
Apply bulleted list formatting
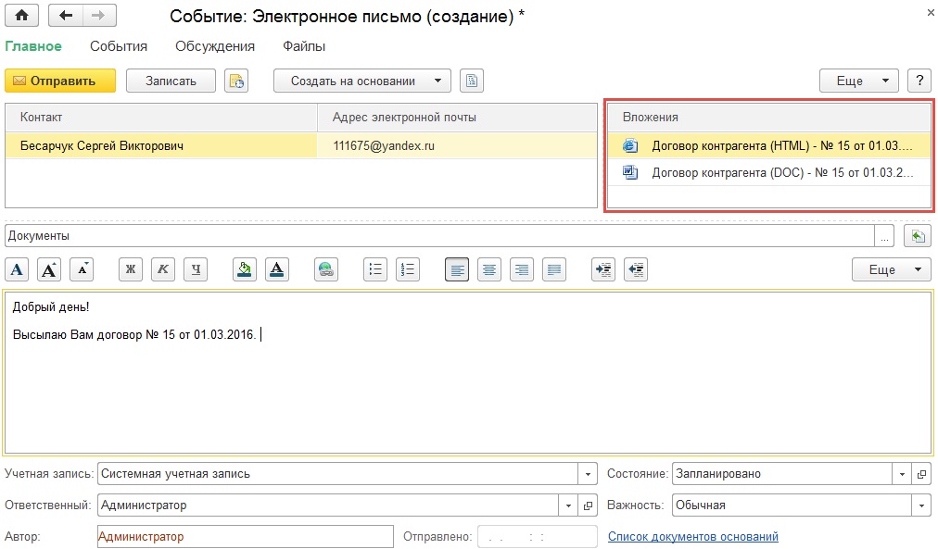point(375,269)
